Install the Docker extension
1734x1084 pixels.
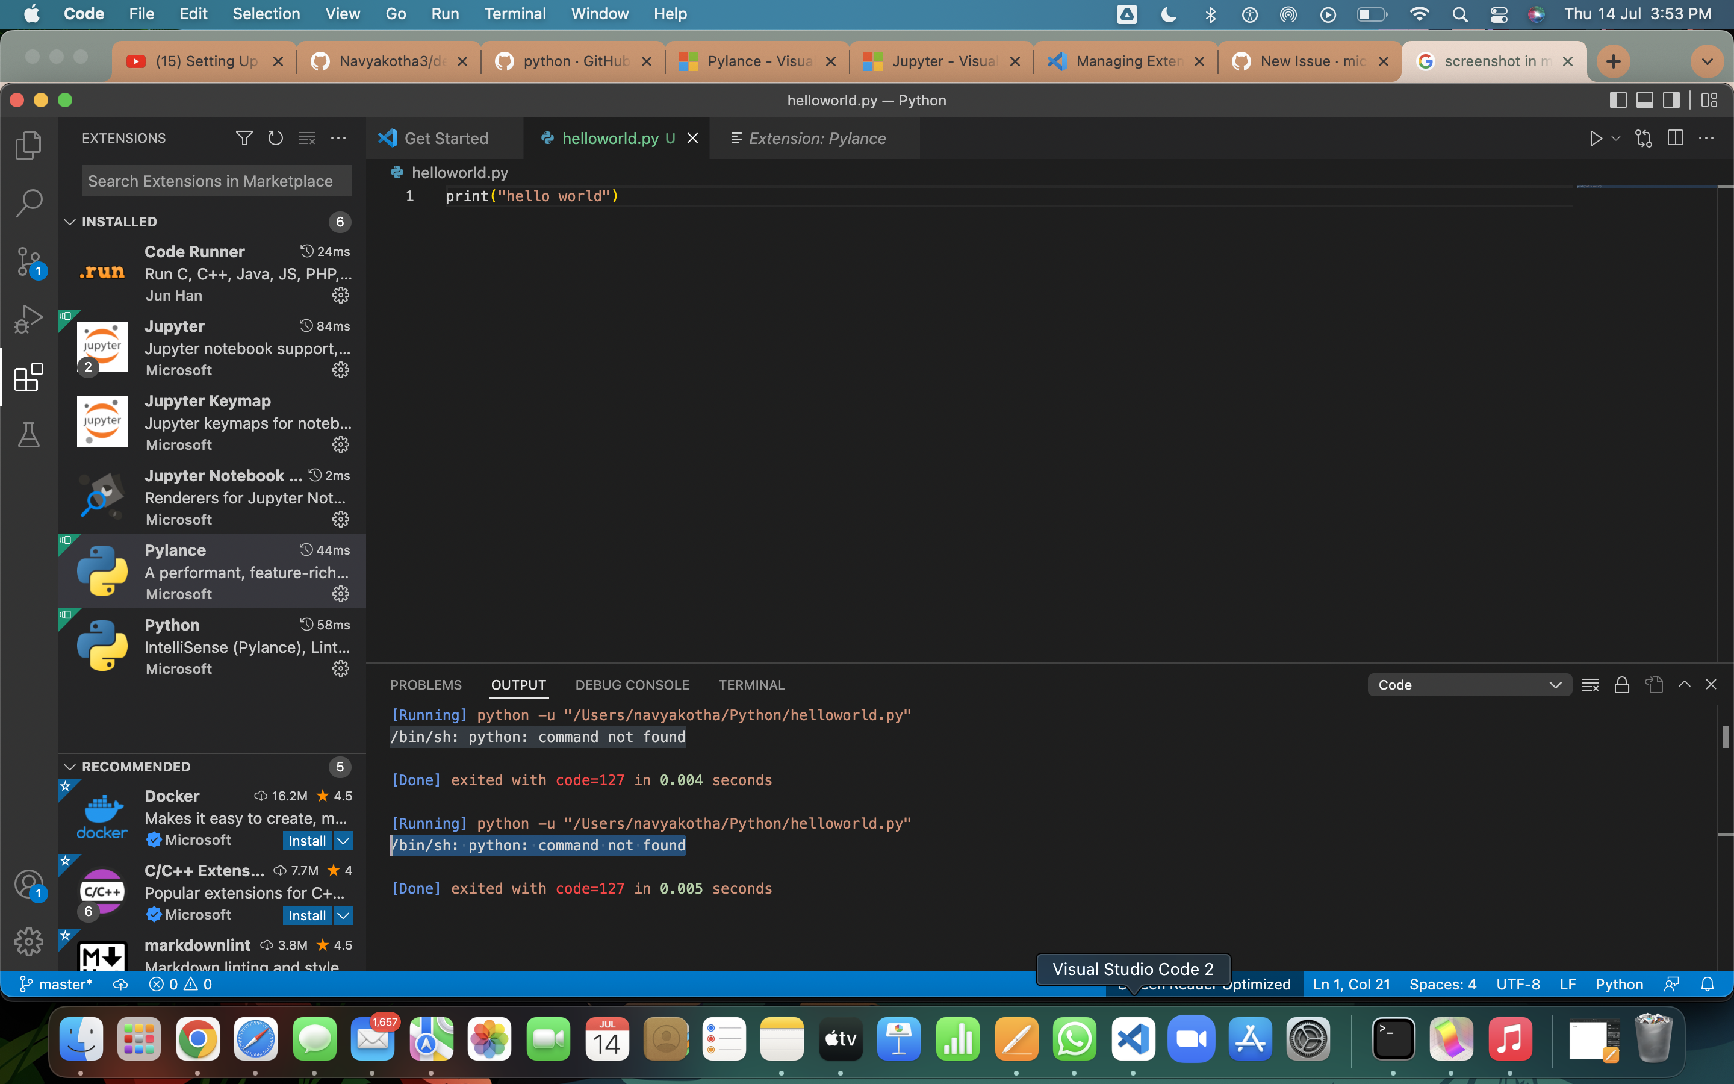(x=306, y=840)
